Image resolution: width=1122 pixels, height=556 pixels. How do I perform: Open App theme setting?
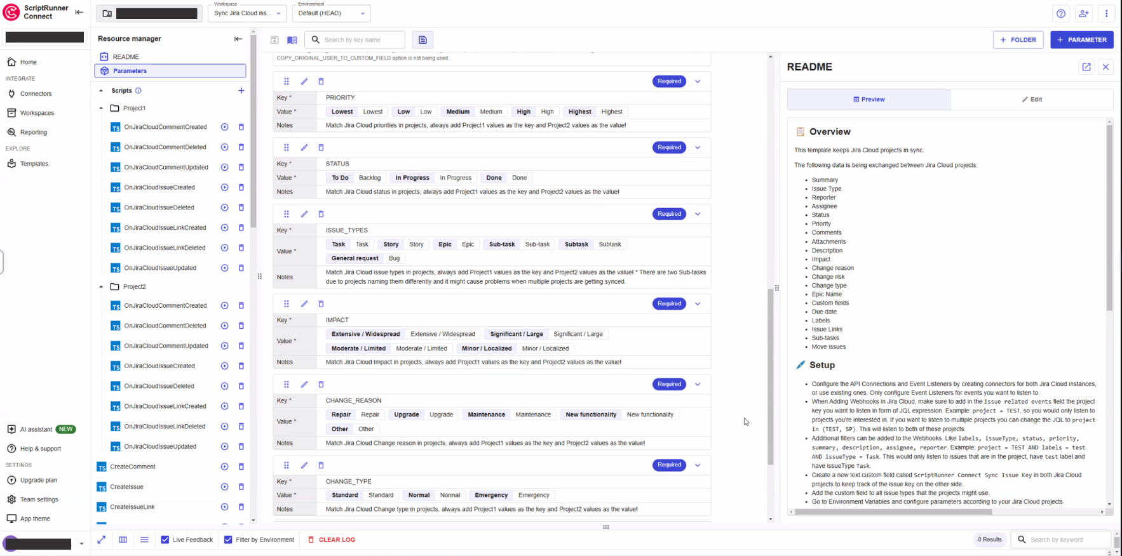[x=34, y=519]
